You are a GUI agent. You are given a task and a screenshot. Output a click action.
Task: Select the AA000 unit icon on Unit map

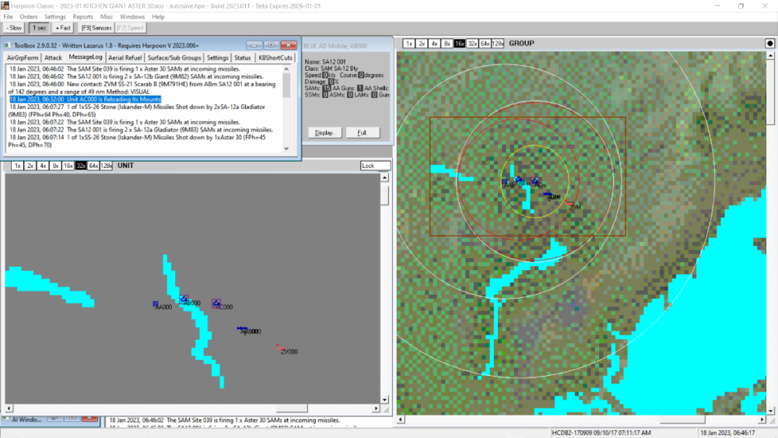tap(156, 303)
